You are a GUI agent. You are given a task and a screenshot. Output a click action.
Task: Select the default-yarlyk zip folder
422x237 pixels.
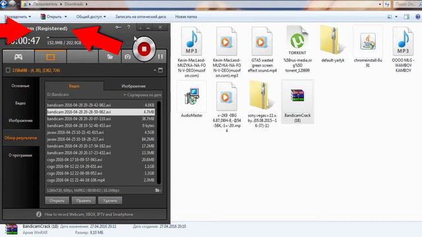332,44
